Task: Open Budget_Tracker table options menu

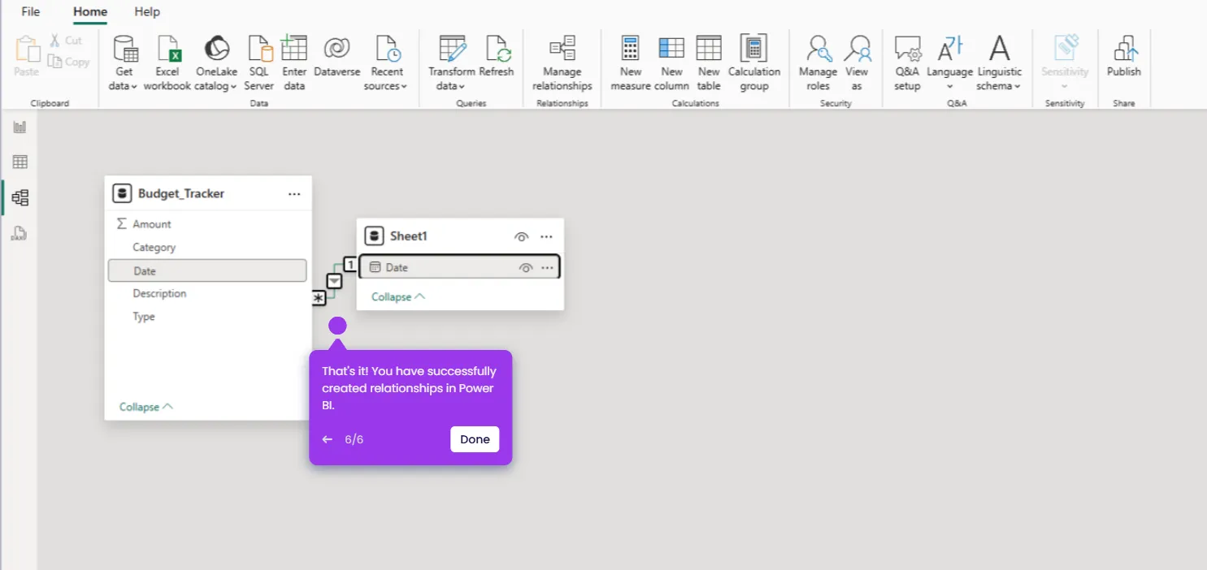Action: click(x=294, y=194)
